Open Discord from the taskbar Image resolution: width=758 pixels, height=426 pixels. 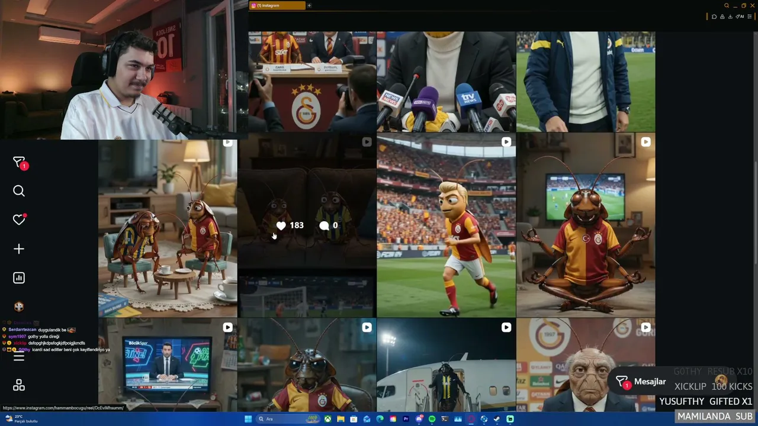click(419, 419)
